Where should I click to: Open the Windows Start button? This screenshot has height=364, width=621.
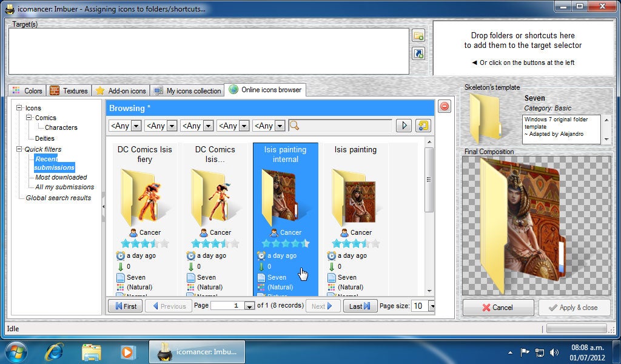(15, 352)
